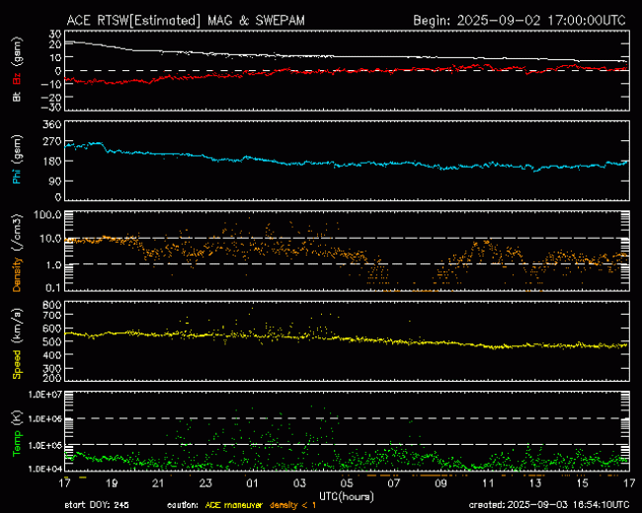
Task: Click the '400' tick on the Speed axis
Action: (x=52, y=355)
